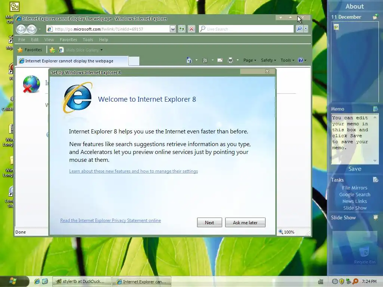
Task: Run search with the magnifier button
Action: (299, 29)
